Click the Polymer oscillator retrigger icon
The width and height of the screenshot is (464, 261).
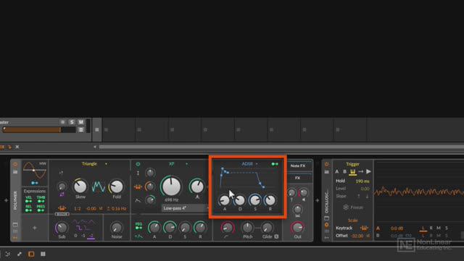[61, 173]
